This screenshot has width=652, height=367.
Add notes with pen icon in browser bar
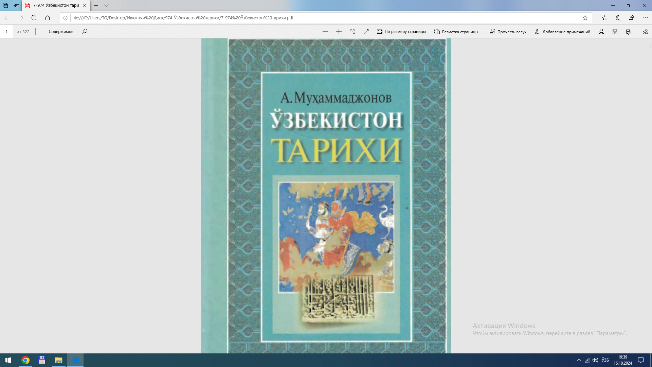point(618,18)
